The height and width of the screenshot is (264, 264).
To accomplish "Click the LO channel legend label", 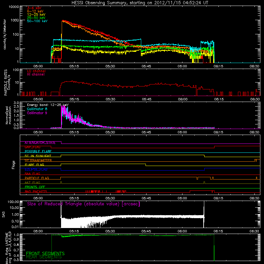I will coord(36,71).
